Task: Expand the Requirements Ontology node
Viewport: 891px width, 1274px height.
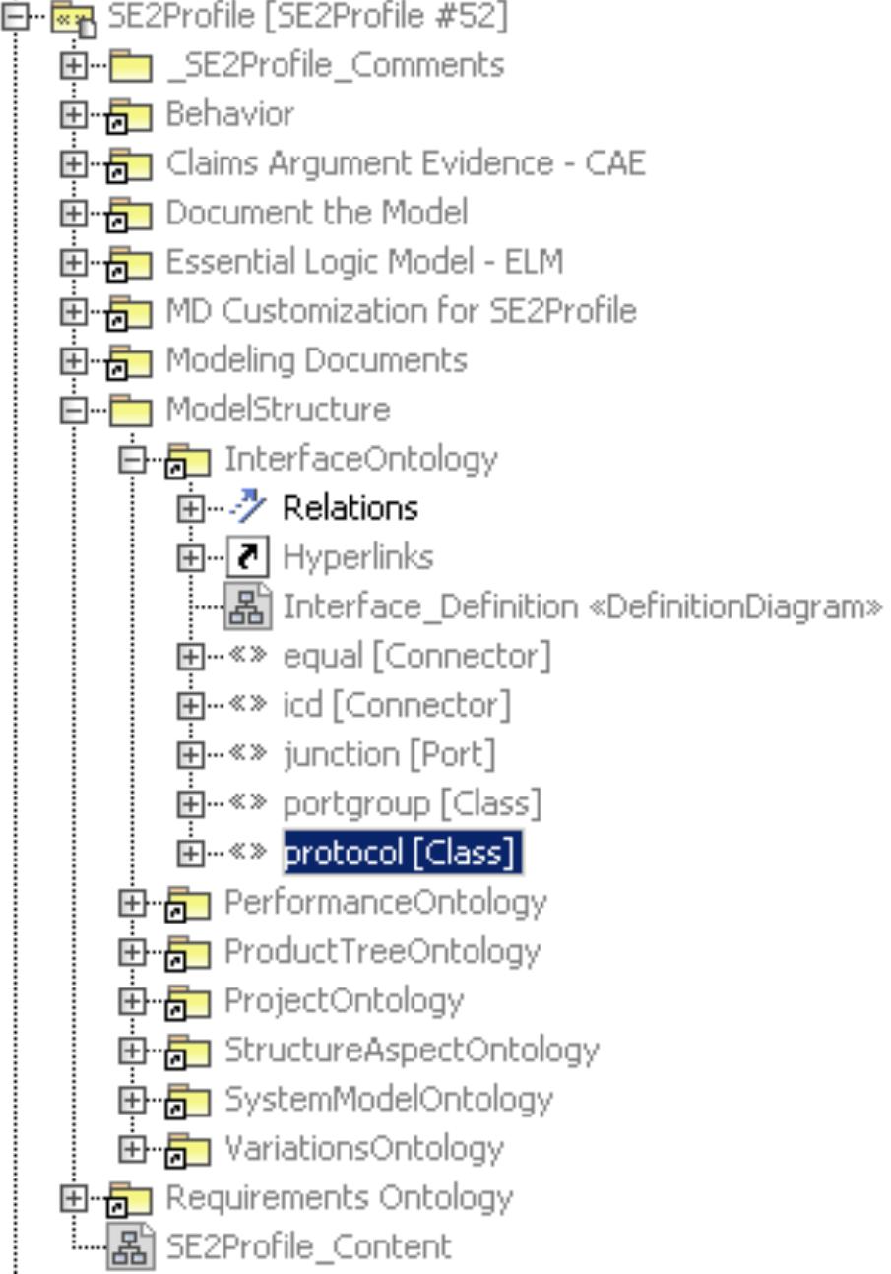Action: (72, 1198)
